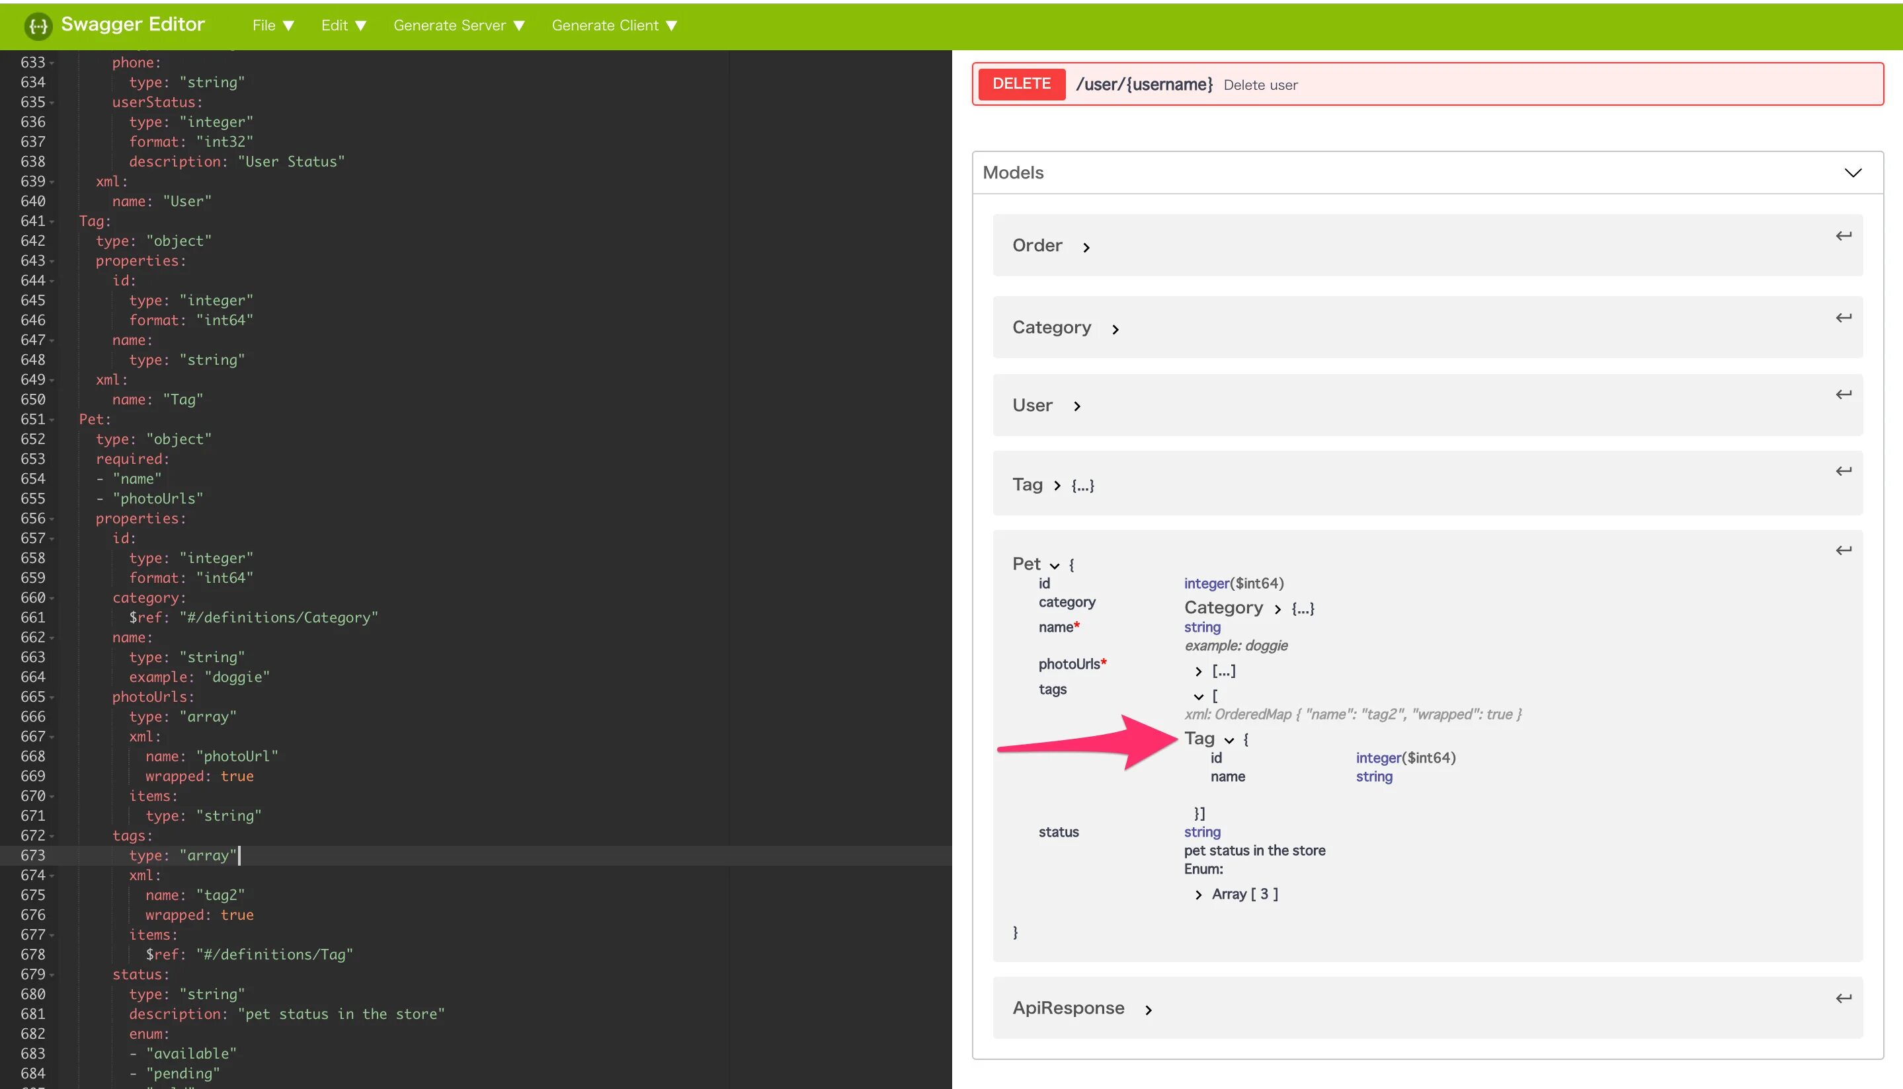The height and width of the screenshot is (1089, 1903).
Task: Click return-arrow icon on User model row
Action: point(1843,394)
